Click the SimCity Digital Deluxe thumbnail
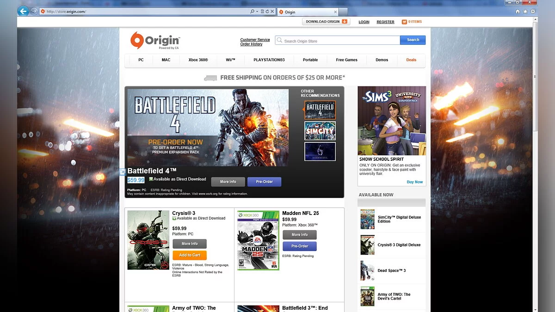The image size is (555, 312). [x=367, y=219]
